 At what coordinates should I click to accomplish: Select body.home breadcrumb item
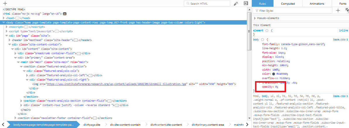point(43,125)
